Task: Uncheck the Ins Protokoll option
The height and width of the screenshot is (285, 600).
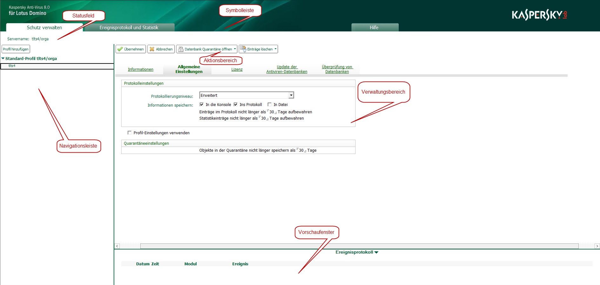Action: point(236,104)
